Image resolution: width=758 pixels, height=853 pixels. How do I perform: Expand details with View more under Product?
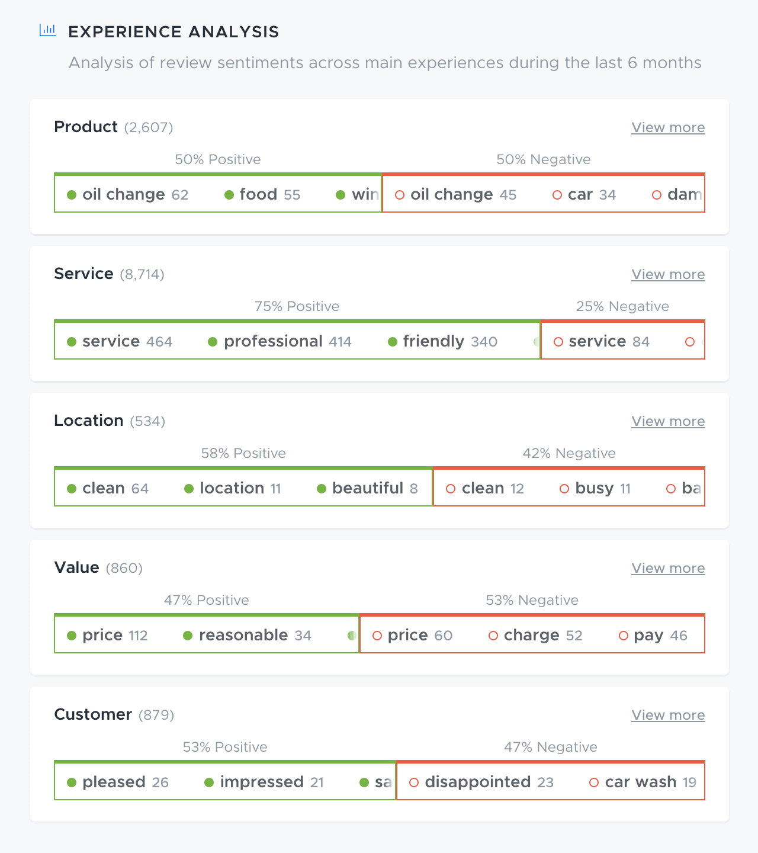click(x=668, y=127)
